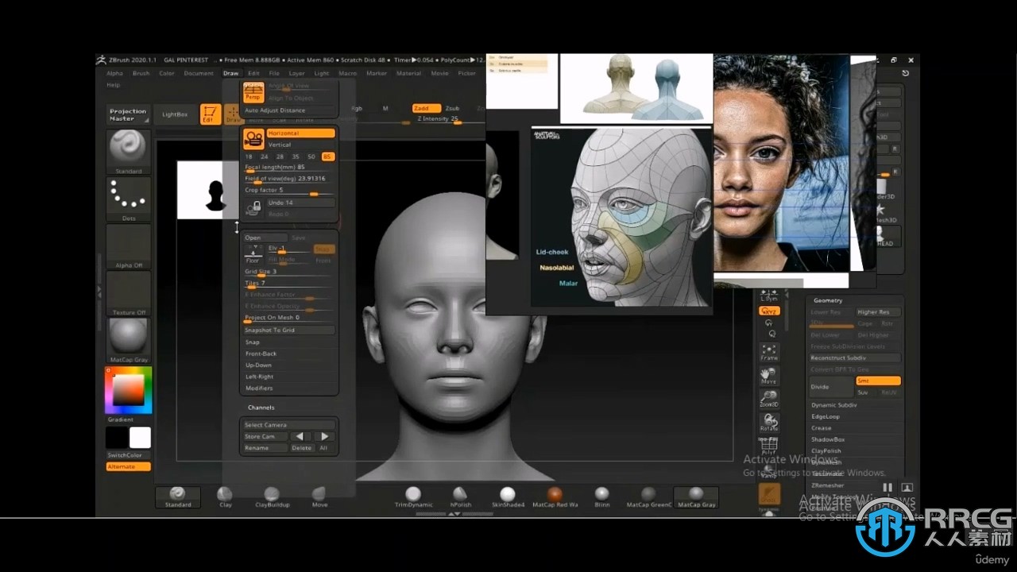Screen dimensions: 1017x572
Task: Click Snapshot To Grid button
Action: point(289,330)
